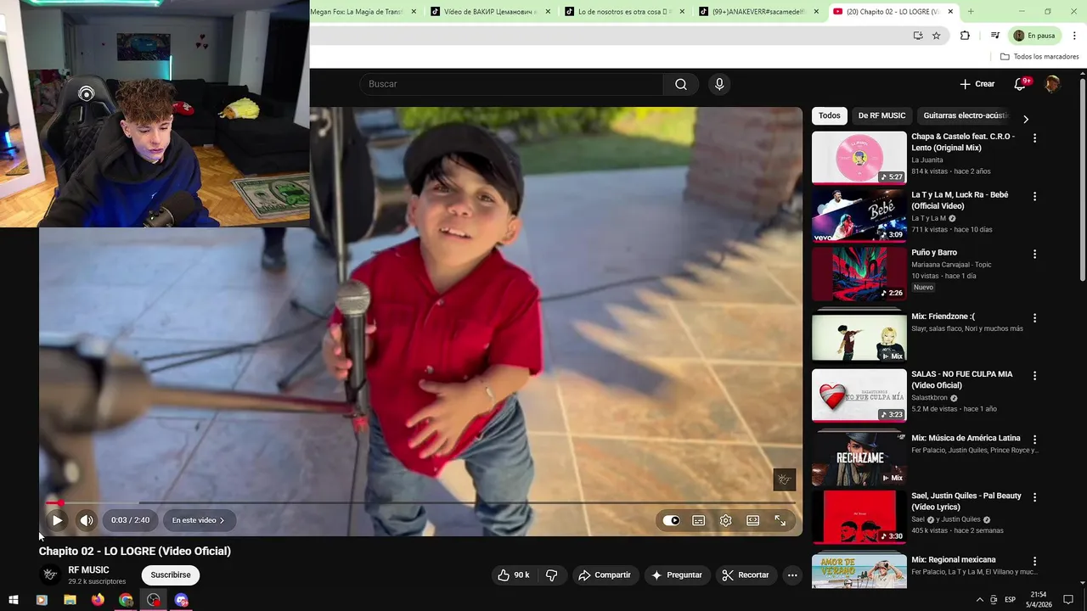This screenshot has width=1087, height=611.
Task: Open more actions below the video
Action: coord(792,575)
